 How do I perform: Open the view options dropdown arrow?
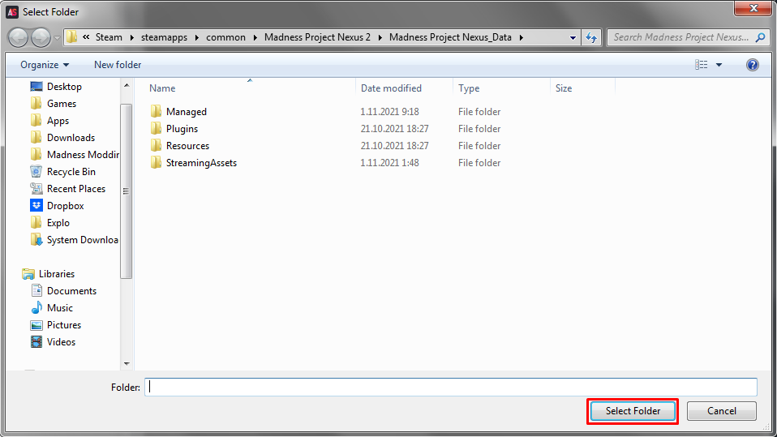tap(719, 65)
